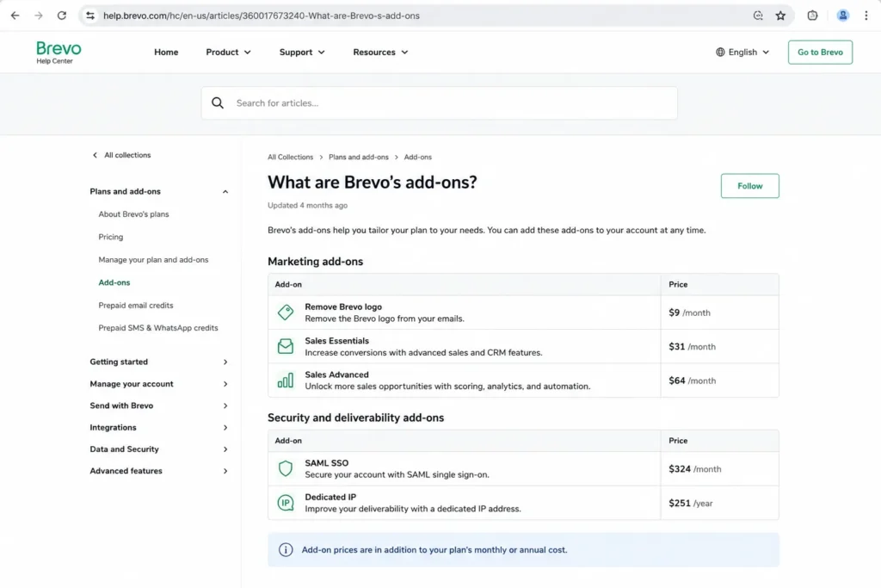The image size is (881, 588).
Task: Collapse the Plans and add-ons section
Action: (x=159, y=192)
